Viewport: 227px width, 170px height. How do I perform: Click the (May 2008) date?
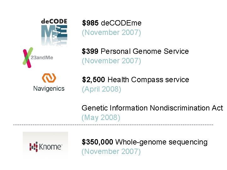[x=101, y=117]
